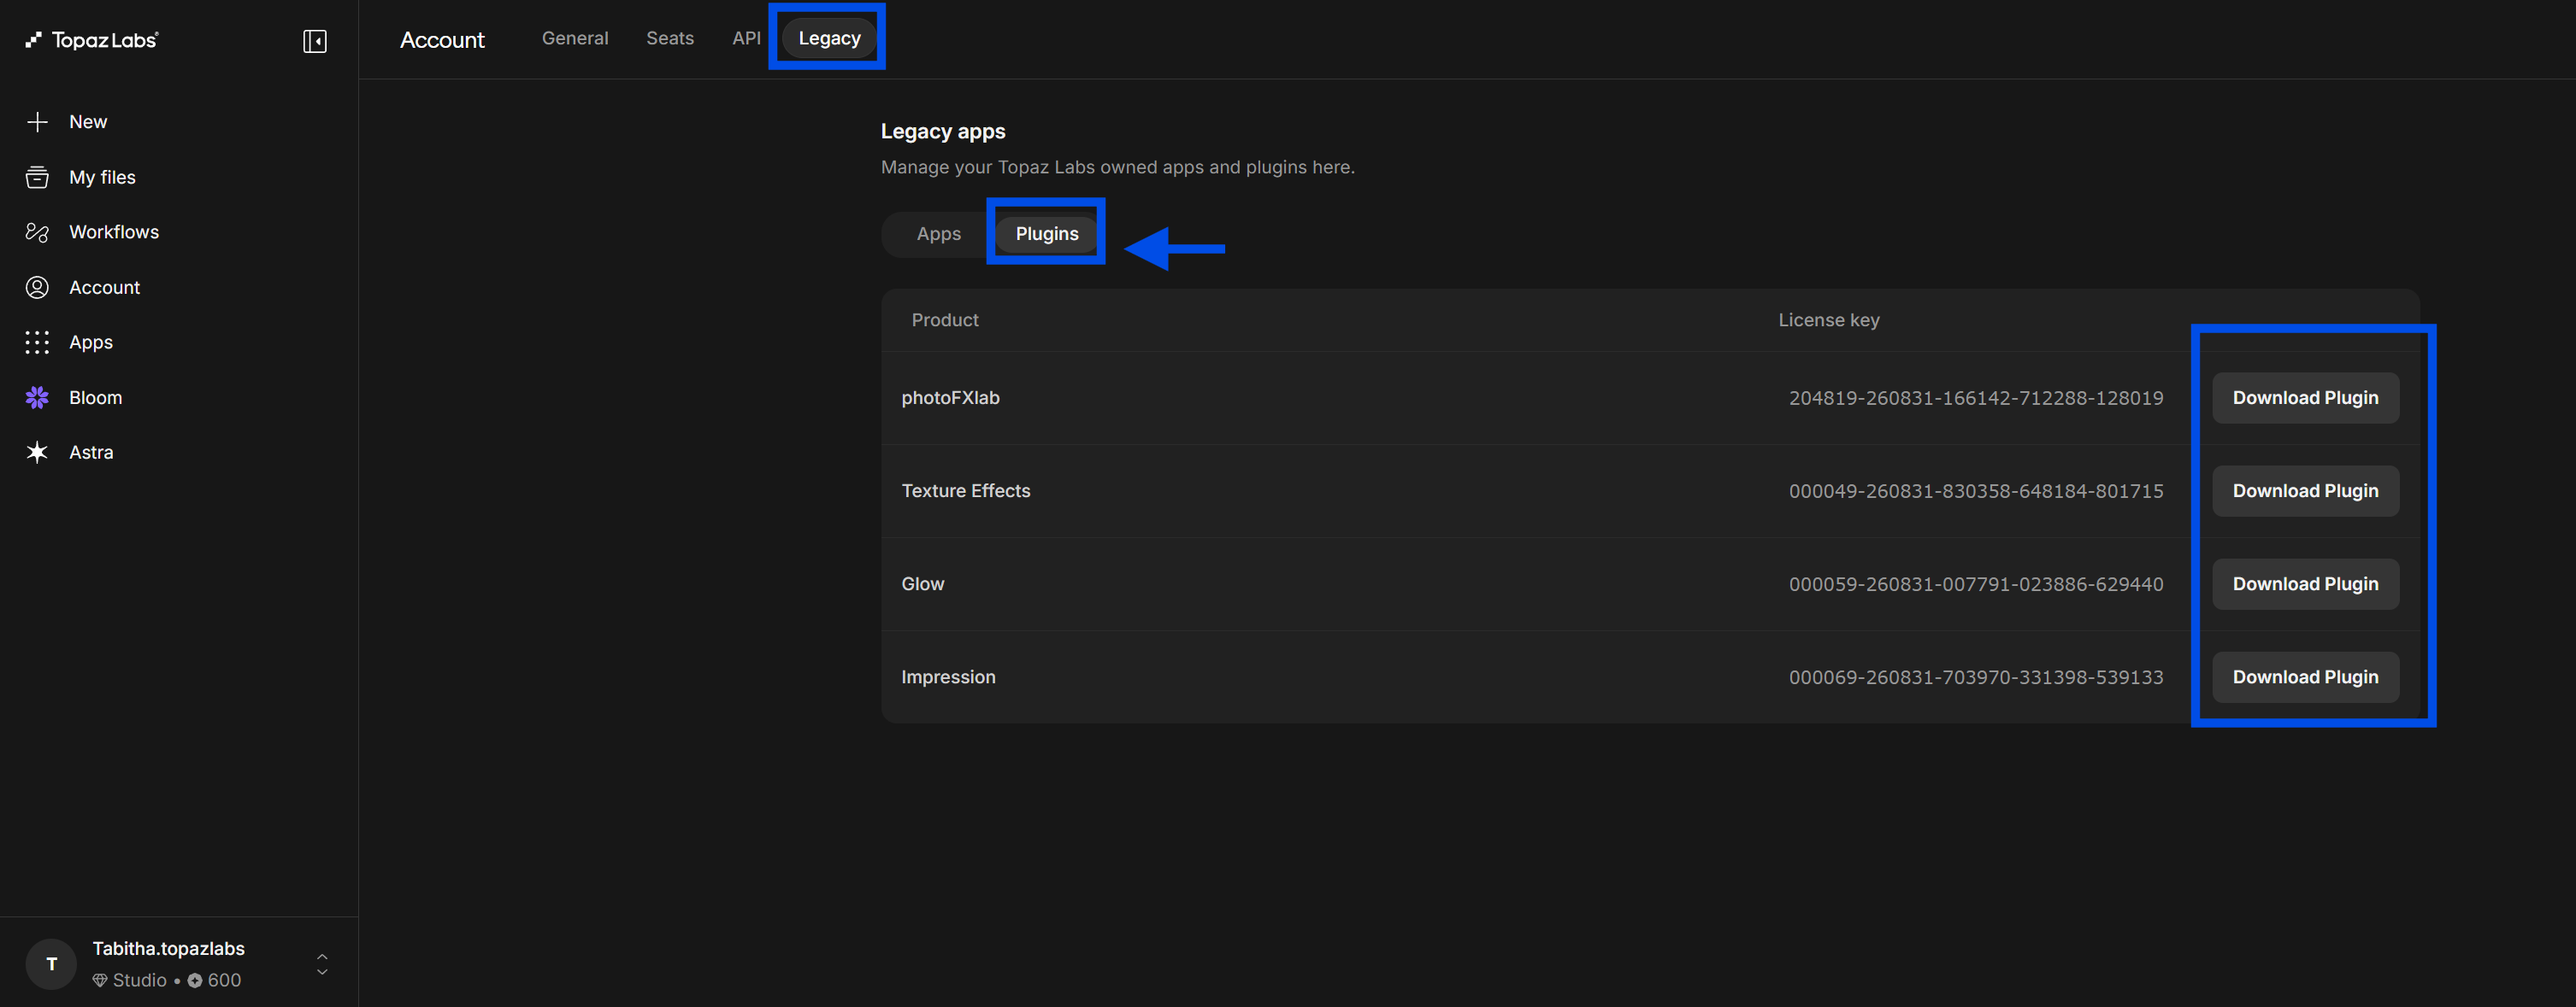The width and height of the screenshot is (2576, 1007).
Task: Click the Product column header
Action: 945,319
